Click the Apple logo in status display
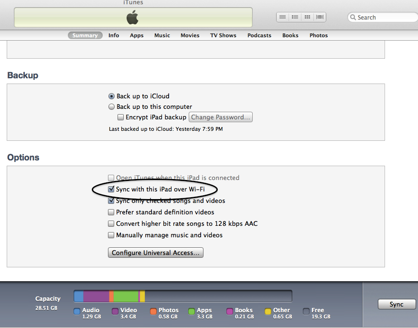The width and height of the screenshot is (418, 328). pos(132,17)
